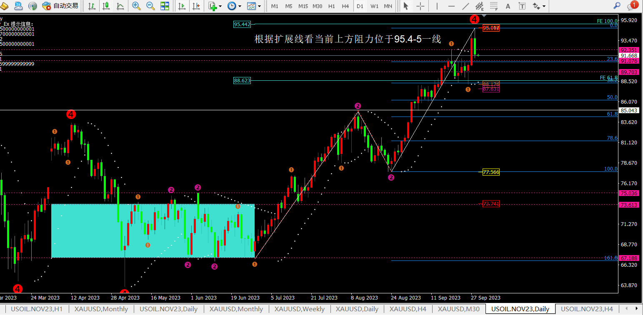643x315 pixels.
Task: Select the MN timeframe
Action: click(388, 6)
